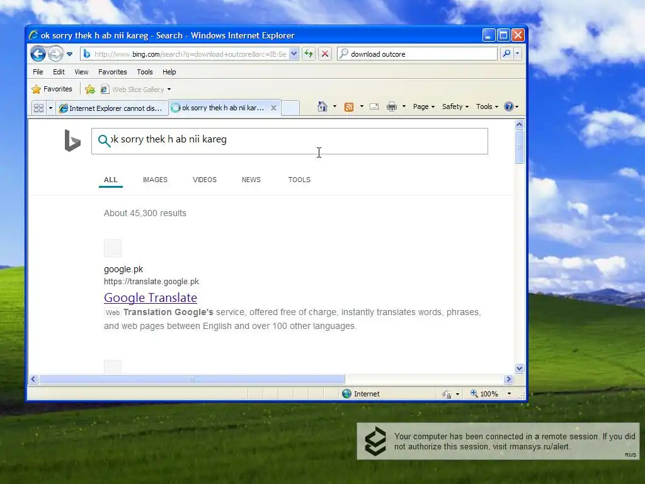
Task: Open the Safety command menu
Action: coord(455,107)
